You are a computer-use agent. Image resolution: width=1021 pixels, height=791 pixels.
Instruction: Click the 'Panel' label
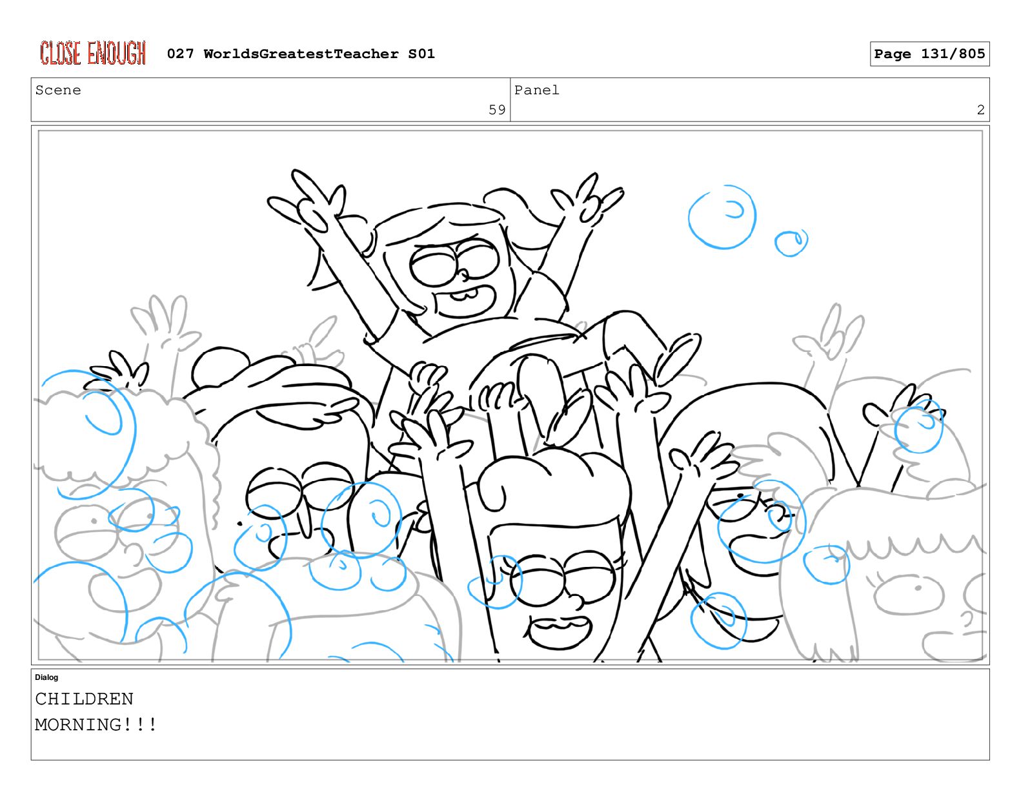(x=537, y=90)
